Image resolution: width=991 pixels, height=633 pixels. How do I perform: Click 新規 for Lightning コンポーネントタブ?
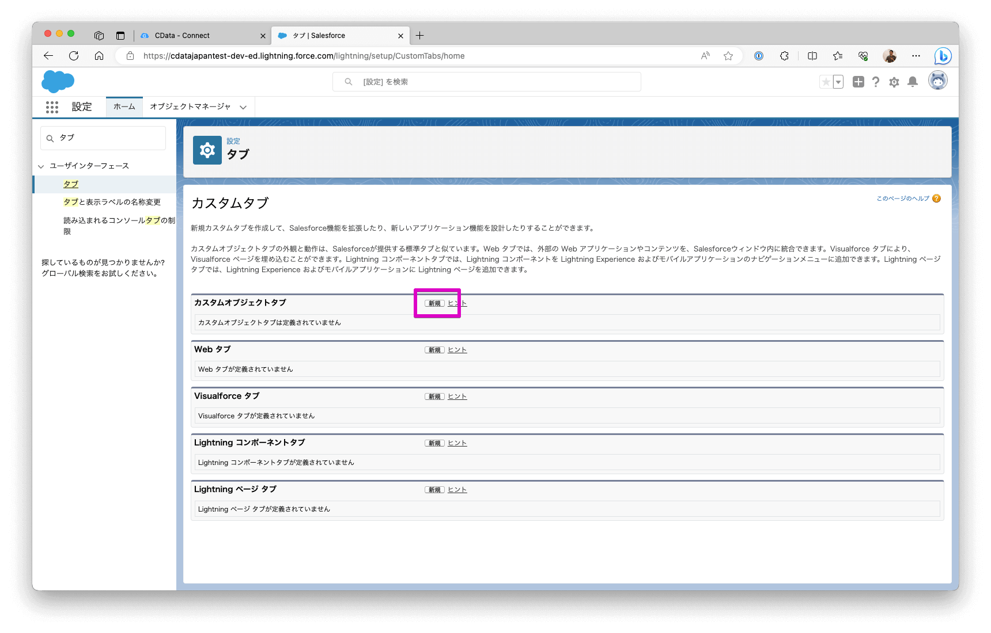(x=434, y=443)
